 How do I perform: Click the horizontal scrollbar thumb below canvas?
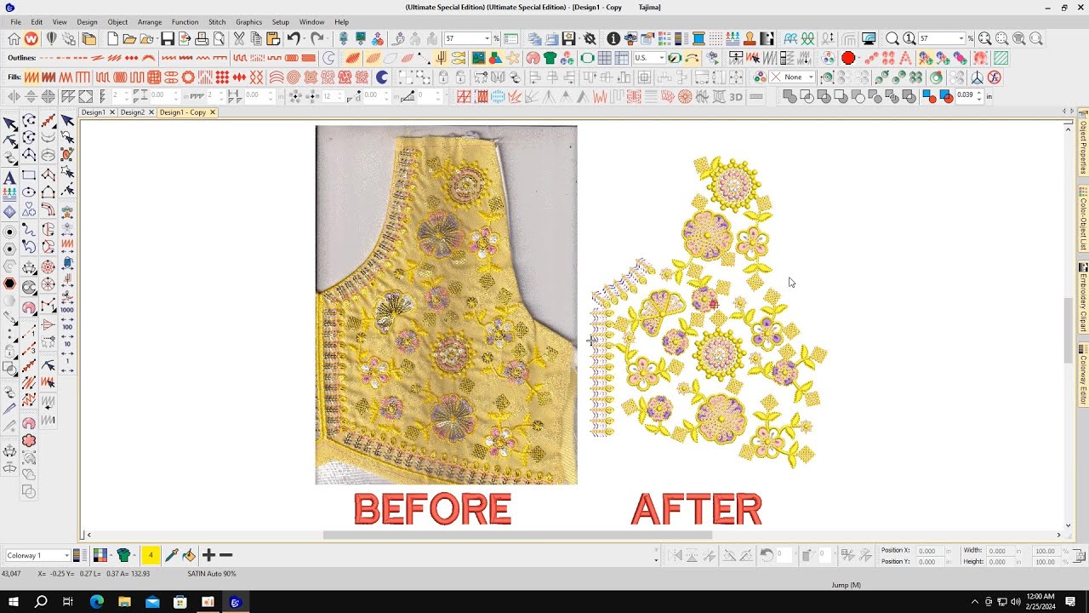click(517, 535)
